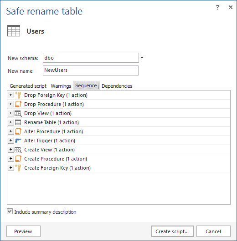
Task: Open the Dependencies tab
Action: click(117, 86)
